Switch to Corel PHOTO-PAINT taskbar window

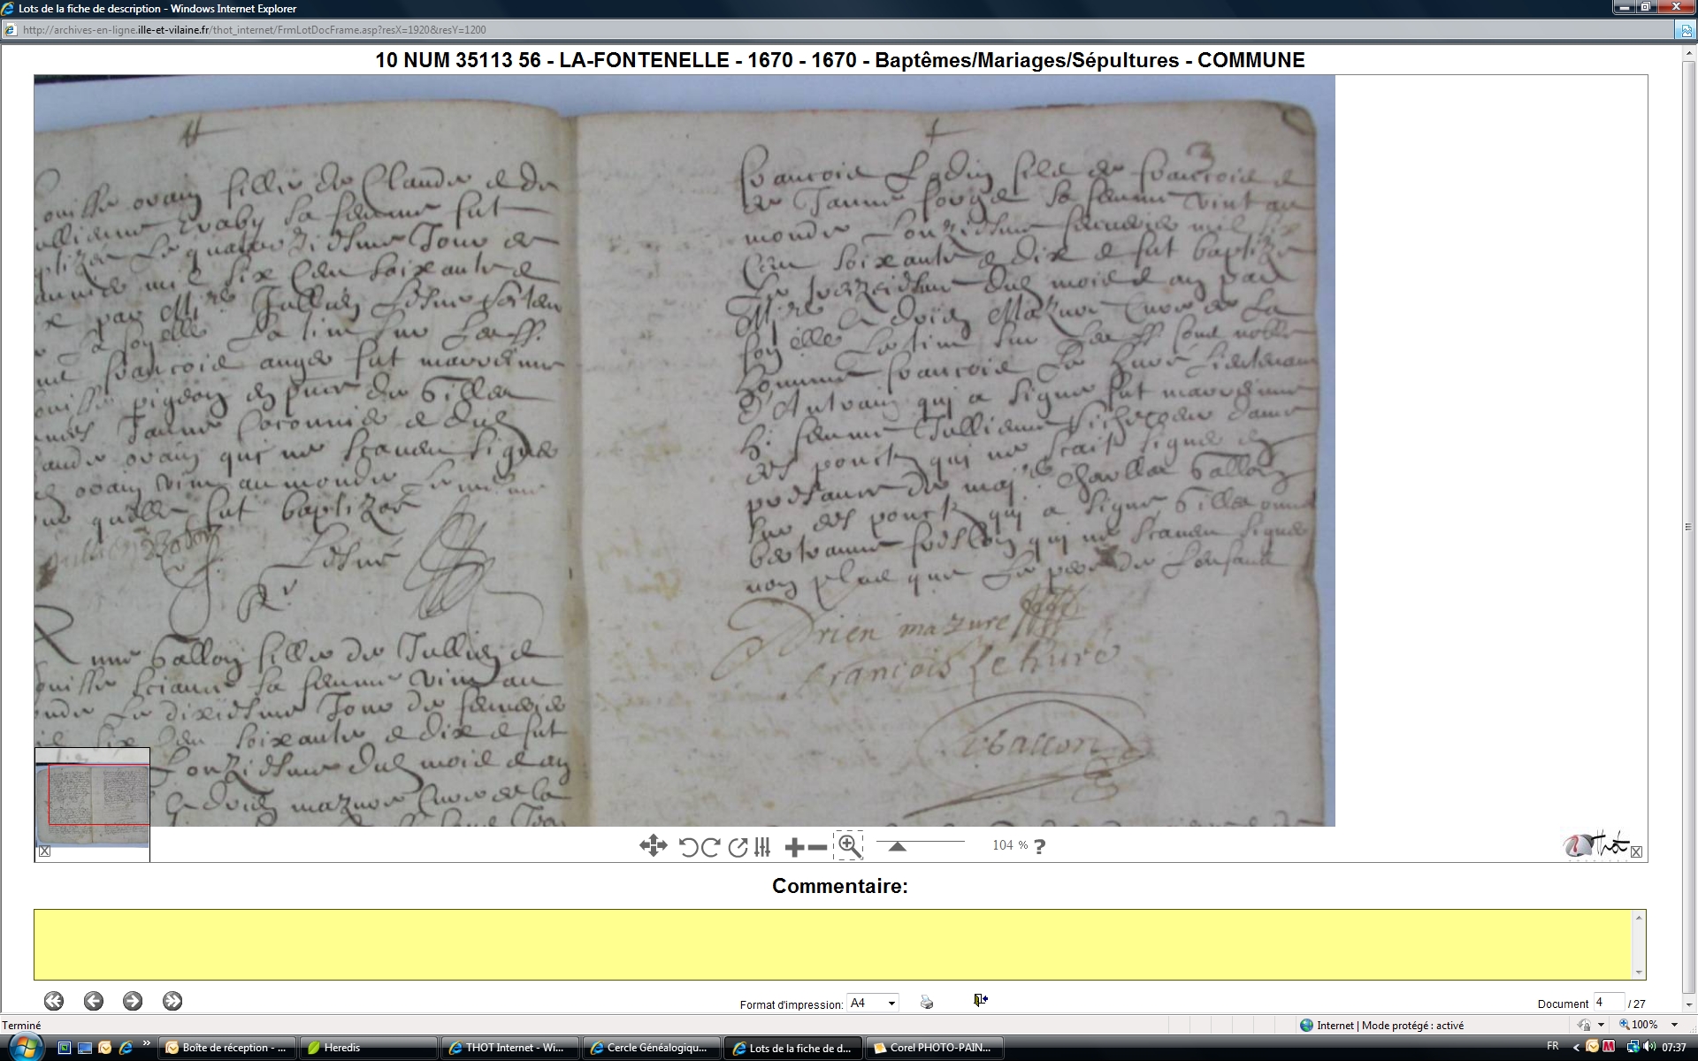point(935,1048)
